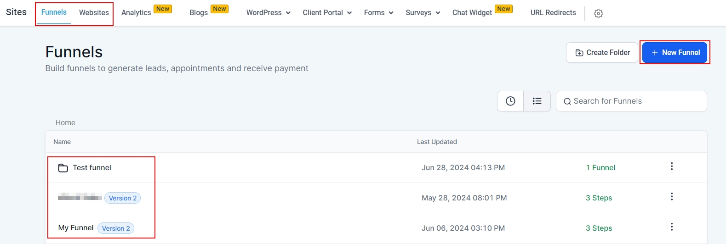Expand the WordPress dropdown menu
The image size is (726, 244).
(268, 13)
